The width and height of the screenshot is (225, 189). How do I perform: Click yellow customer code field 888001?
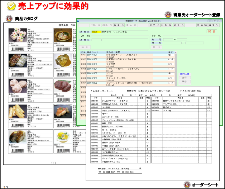[96, 32]
